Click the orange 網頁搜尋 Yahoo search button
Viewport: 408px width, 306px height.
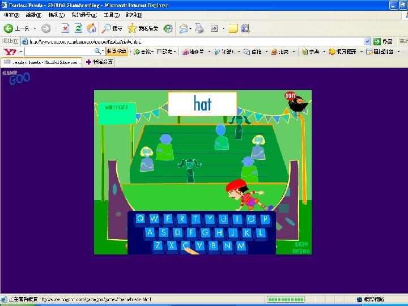tap(117, 51)
